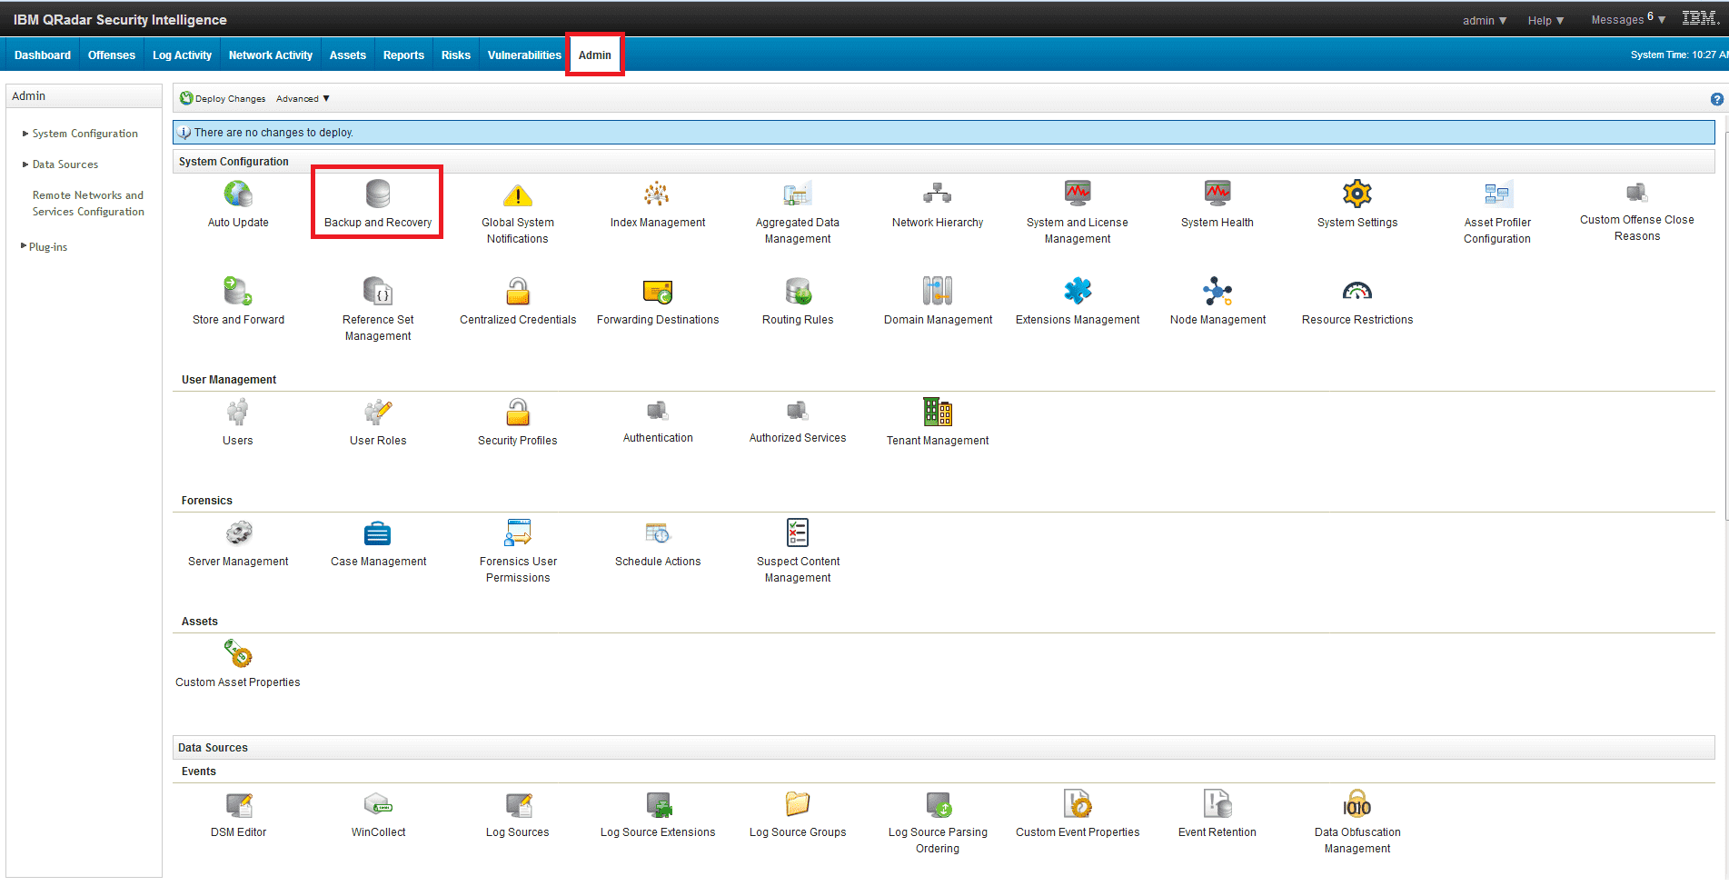Open the System Health monitor icon
Image resolution: width=1729 pixels, height=886 pixels.
pos(1217,194)
